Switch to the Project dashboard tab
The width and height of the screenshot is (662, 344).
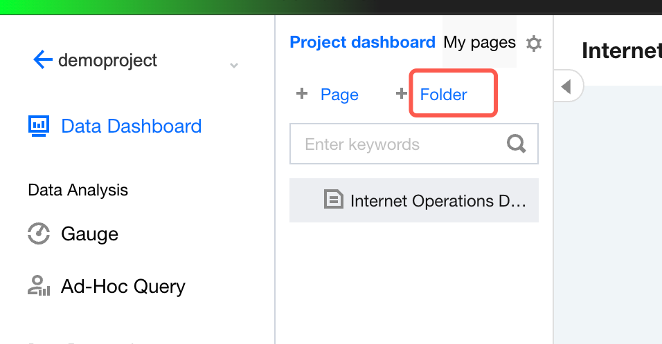[x=362, y=42]
